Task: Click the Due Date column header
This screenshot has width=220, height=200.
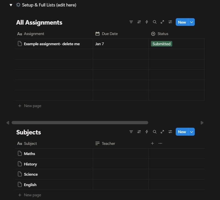Action: click(121, 34)
